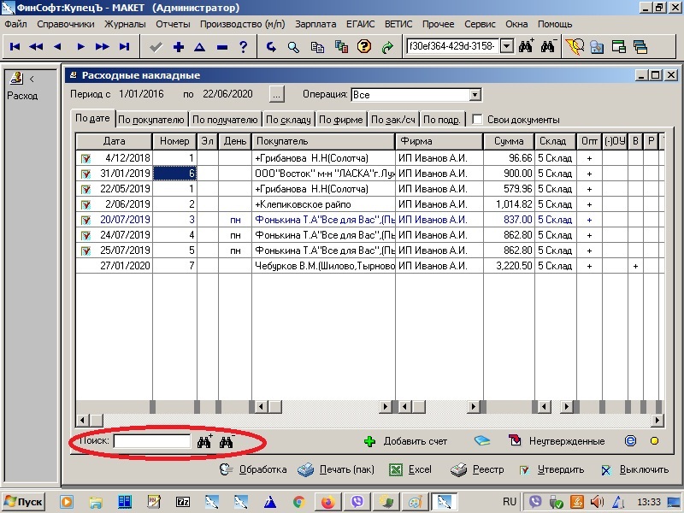Jump back a page with double-left arrows
This screenshot has width=684, height=513.
pos(36,47)
